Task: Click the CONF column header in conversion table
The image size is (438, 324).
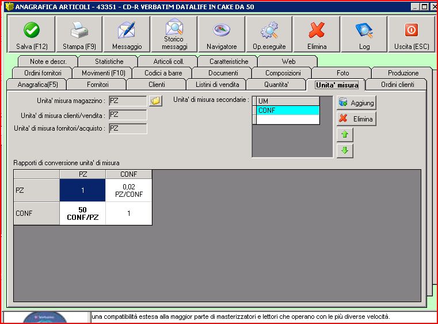Action: coord(129,174)
